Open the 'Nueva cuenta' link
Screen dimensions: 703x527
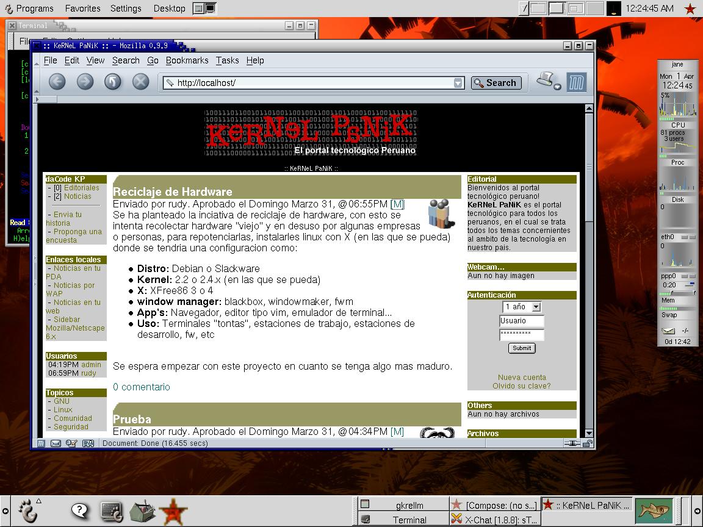coord(522,378)
